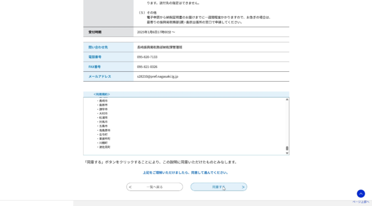Click the terms box scroll-down arrow

pos(287,154)
